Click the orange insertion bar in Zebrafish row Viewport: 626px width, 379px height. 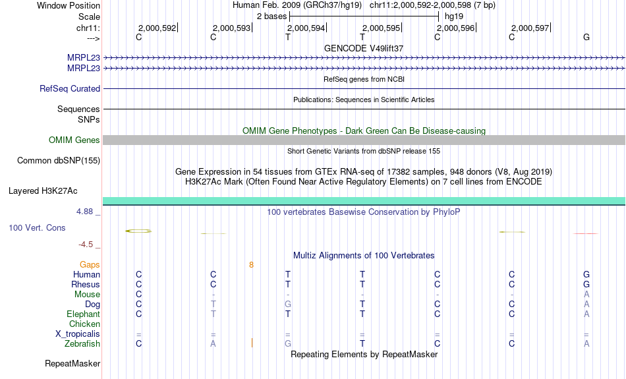coord(252,343)
